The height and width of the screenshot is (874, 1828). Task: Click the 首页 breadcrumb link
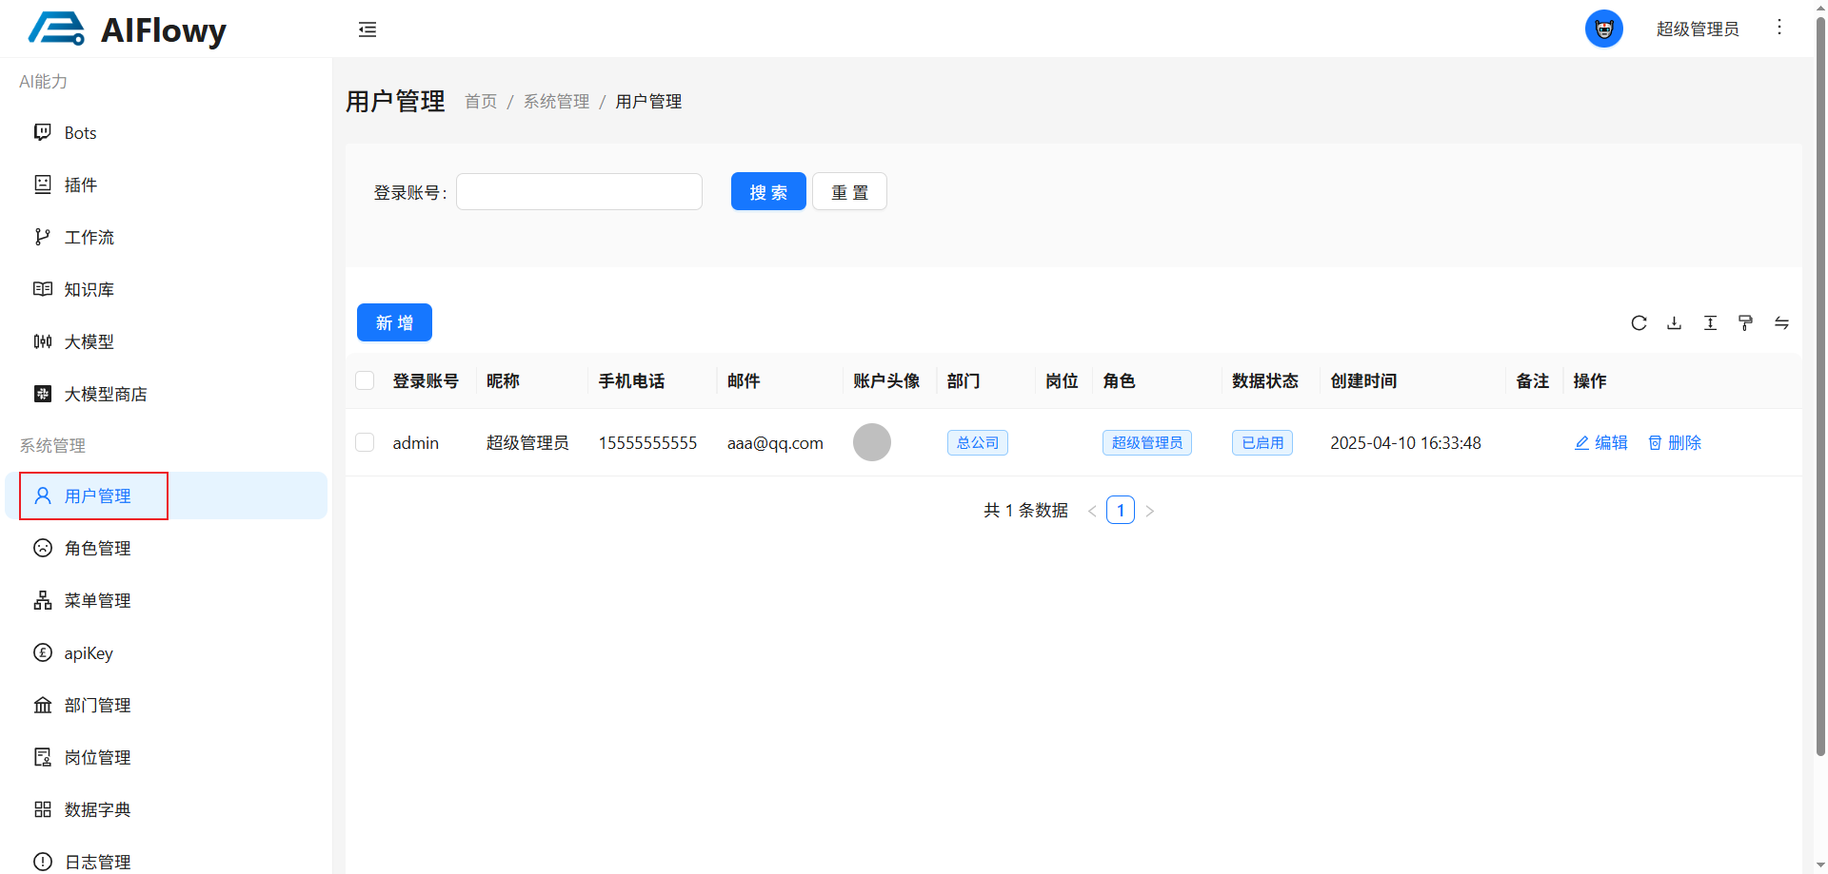click(481, 102)
